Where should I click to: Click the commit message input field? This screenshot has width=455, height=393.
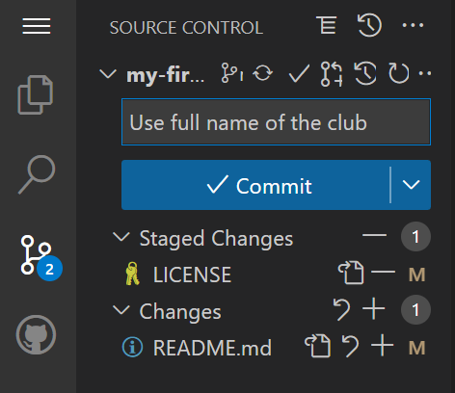(x=276, y=122)
